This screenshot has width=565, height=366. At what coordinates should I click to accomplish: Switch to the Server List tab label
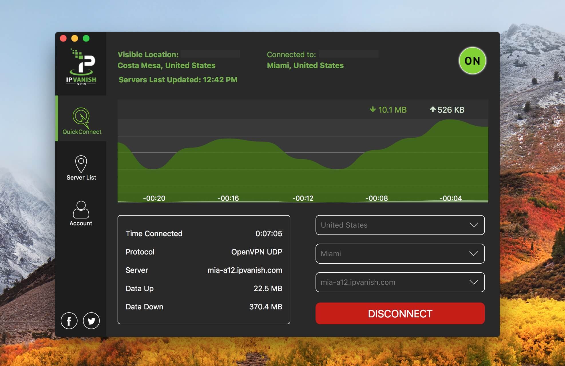point(81,178)
